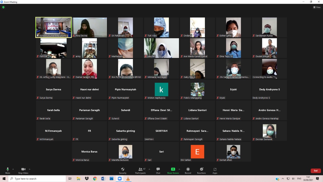Start Share Screen

point(173,170)
